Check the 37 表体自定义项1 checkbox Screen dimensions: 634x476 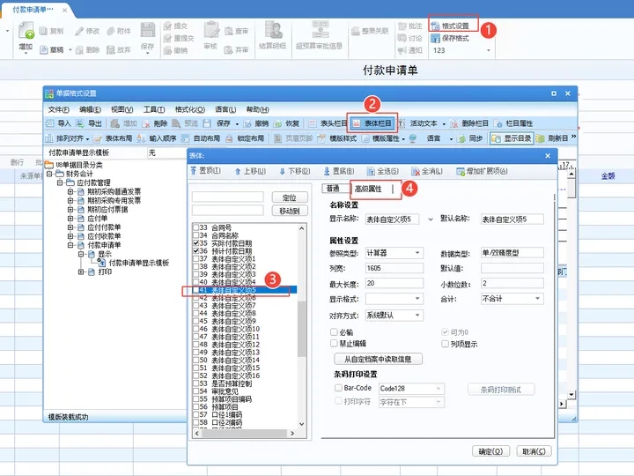click(195, 258)
